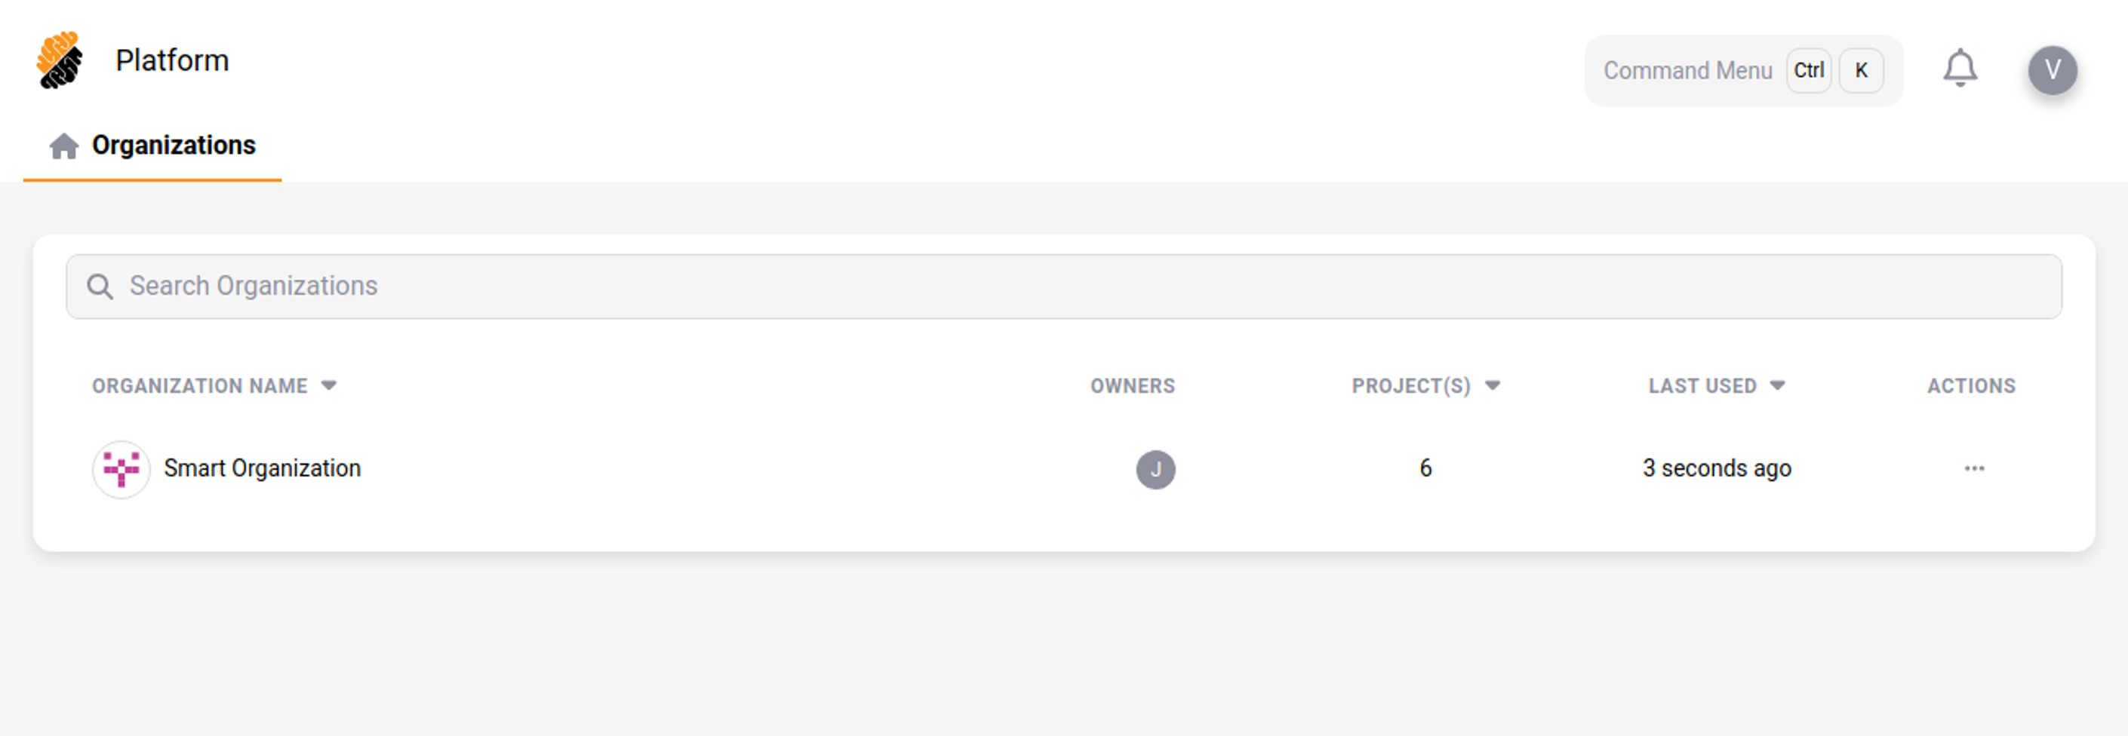Screen dimensions: 2128x736
Task: Click the Ctrl key badge
Action: pyautogui.click(x=1808, y=71)
